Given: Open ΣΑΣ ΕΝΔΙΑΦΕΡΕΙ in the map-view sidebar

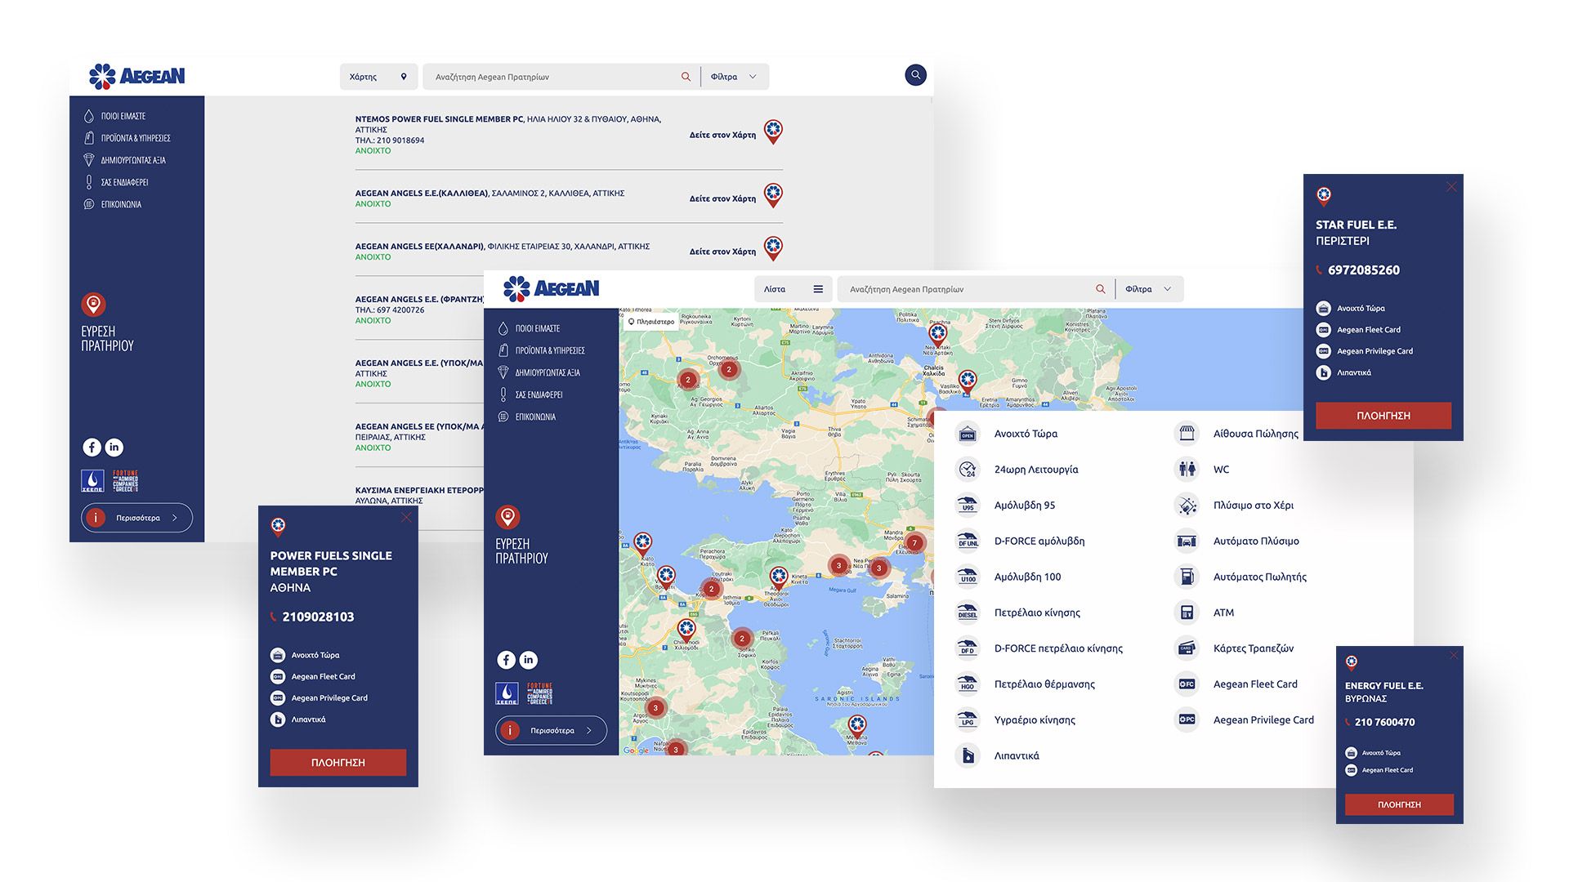Looking at the screenshot, I should [530, 394].
